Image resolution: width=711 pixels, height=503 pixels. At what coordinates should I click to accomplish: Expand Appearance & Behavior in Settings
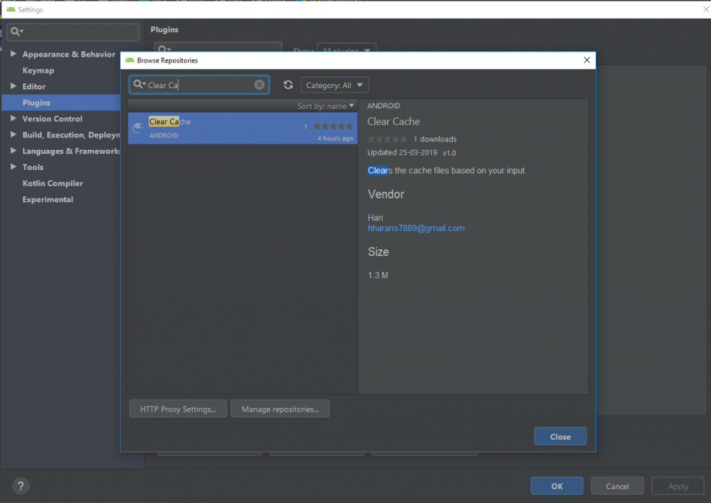13,54
